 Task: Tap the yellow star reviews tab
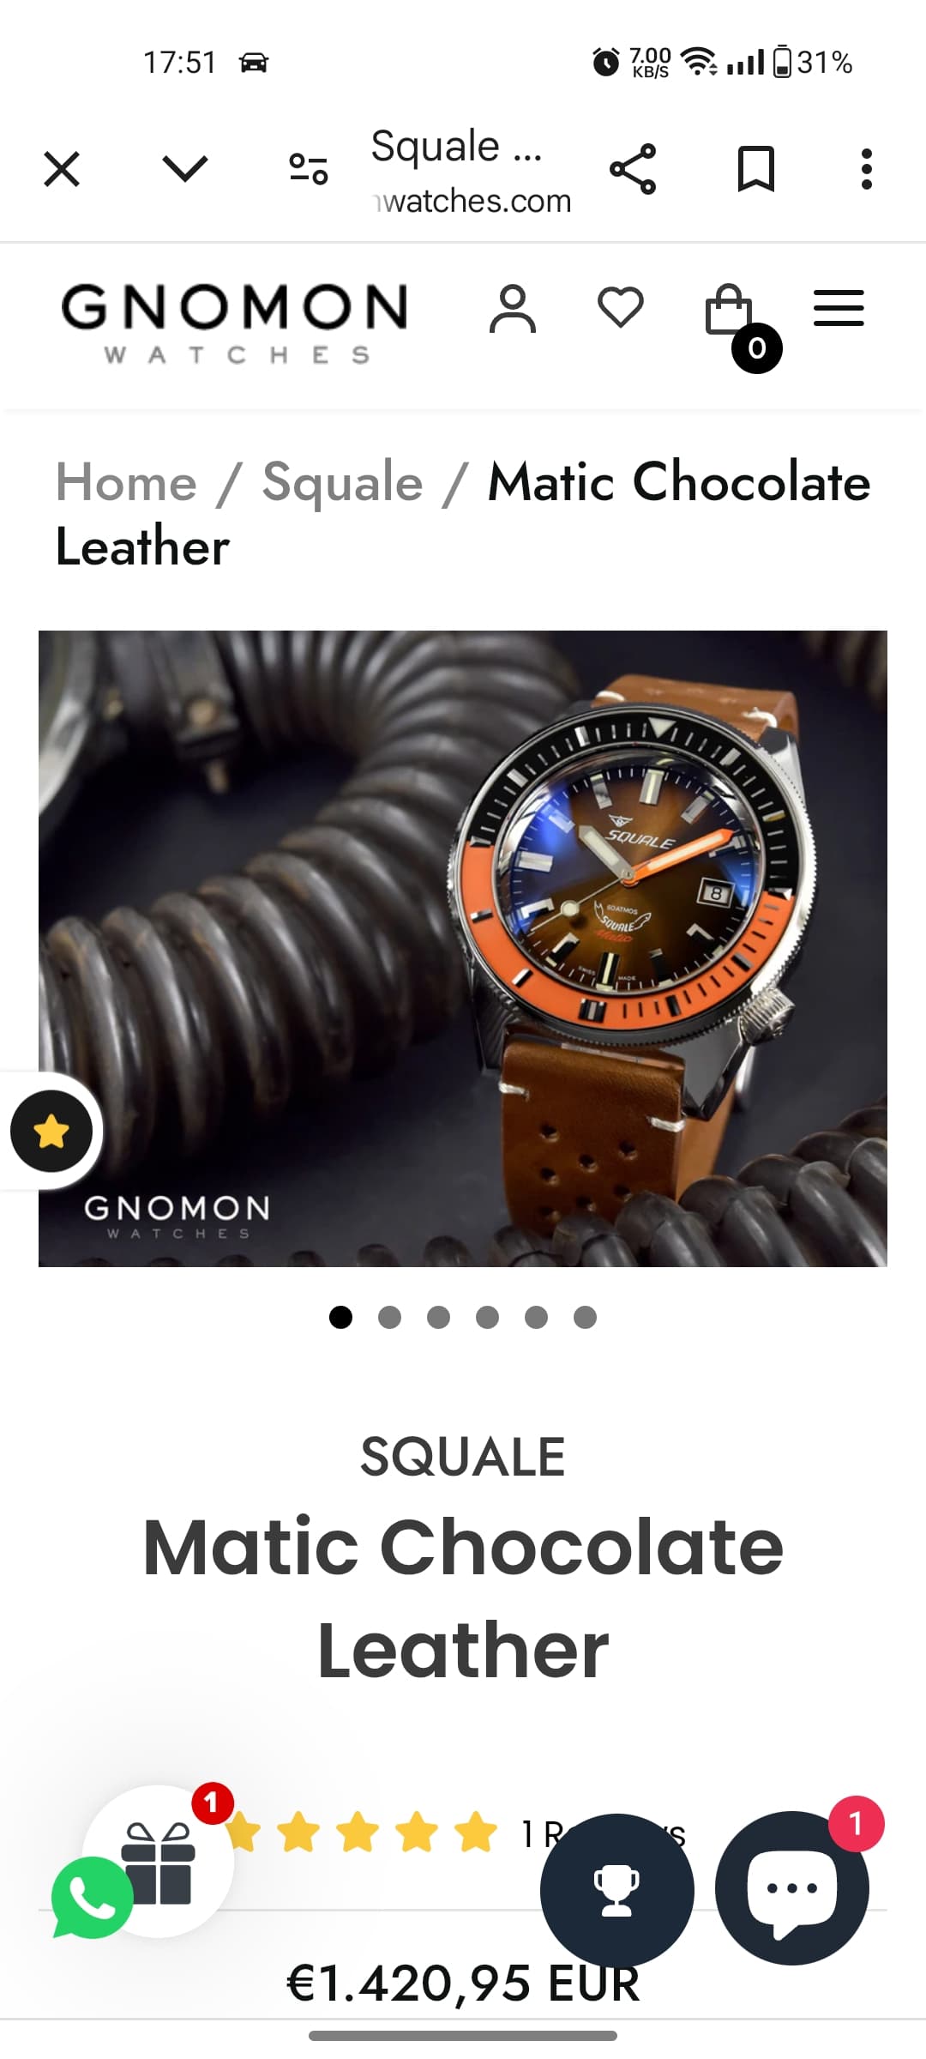click(x=51, y=1131)
